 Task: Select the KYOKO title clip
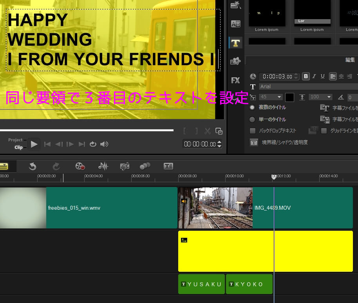pos(249,284)
